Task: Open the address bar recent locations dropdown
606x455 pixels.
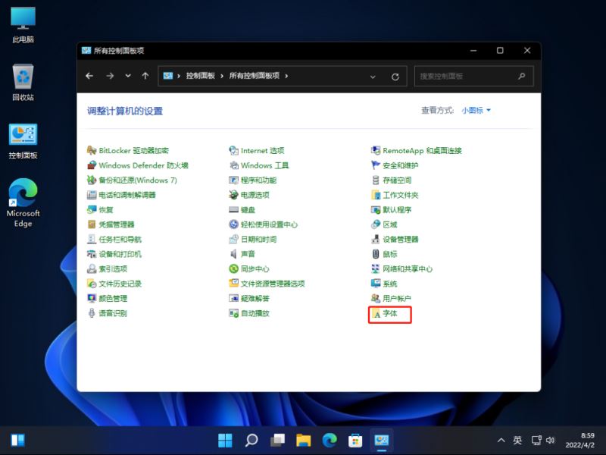Action: point(372,76)
